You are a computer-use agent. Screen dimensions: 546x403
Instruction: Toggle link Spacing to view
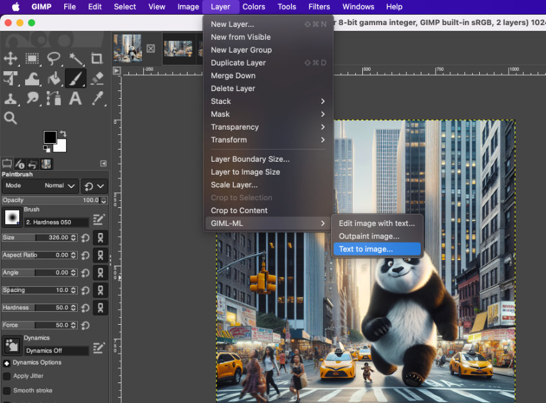(x=100, y=290)
